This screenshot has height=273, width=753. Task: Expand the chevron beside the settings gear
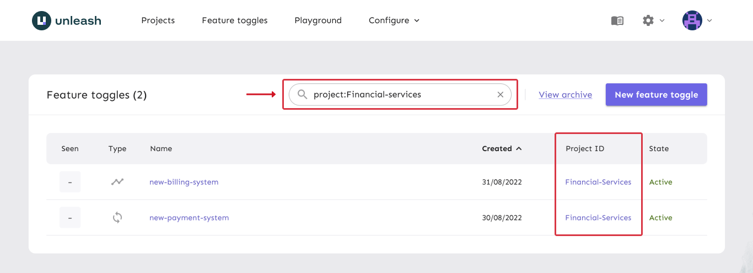click(x=662, y=20)
